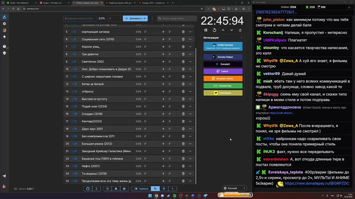Open Правила rules button
Viewport: 355px width, 199px height.
141,188
